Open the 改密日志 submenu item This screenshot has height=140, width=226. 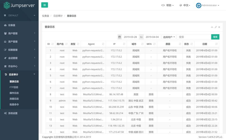coord(14,99)
